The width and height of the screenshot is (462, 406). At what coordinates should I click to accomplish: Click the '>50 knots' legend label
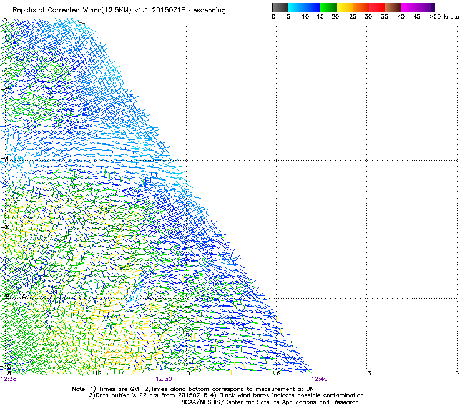444,16
